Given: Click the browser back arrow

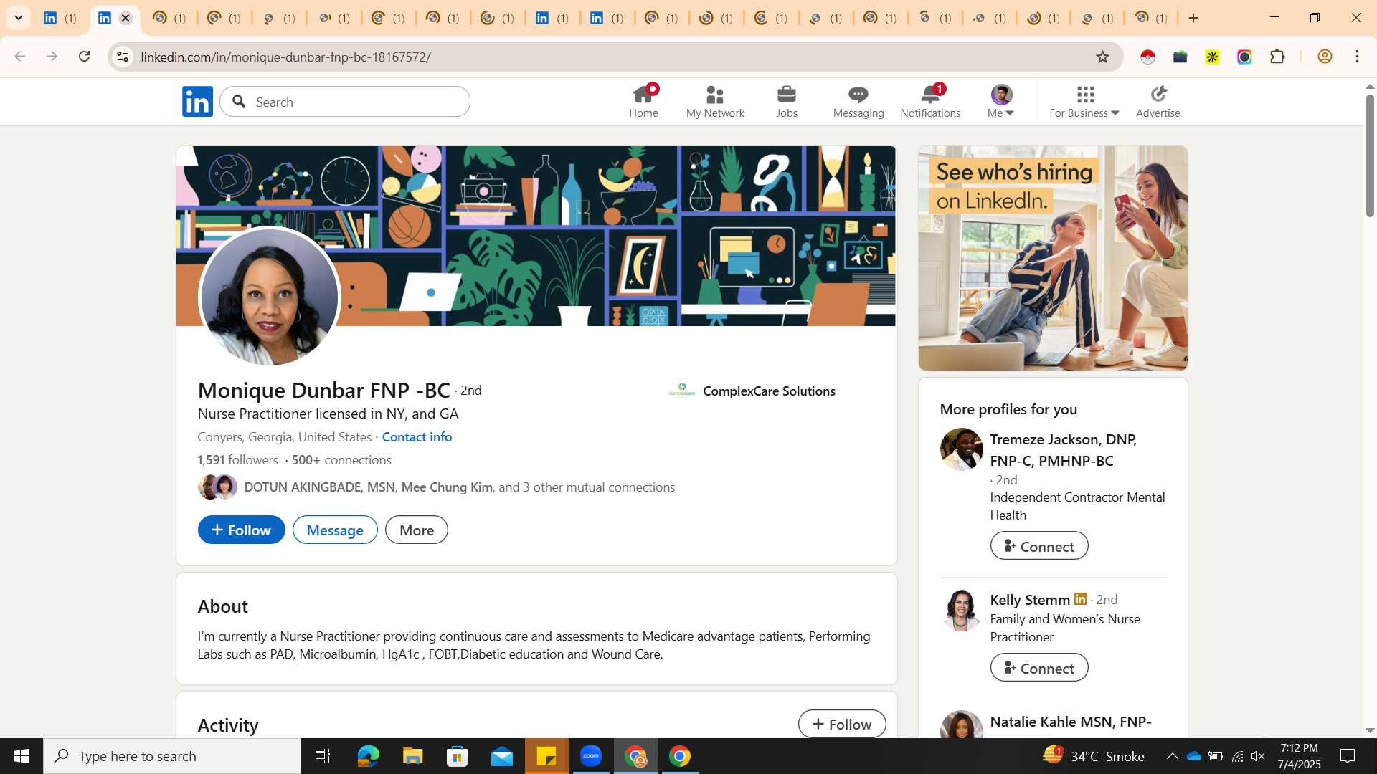Looking at the screenshot, I should (x=20, y=57).
